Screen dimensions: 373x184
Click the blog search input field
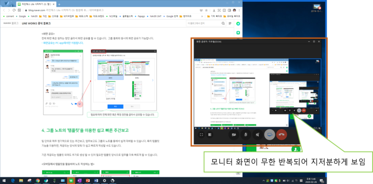click(x=204, y=23)
